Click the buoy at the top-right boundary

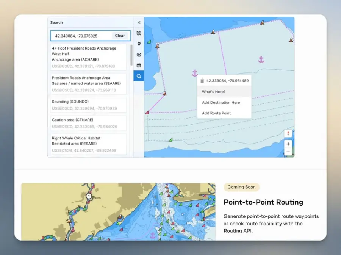click(262, 22)
